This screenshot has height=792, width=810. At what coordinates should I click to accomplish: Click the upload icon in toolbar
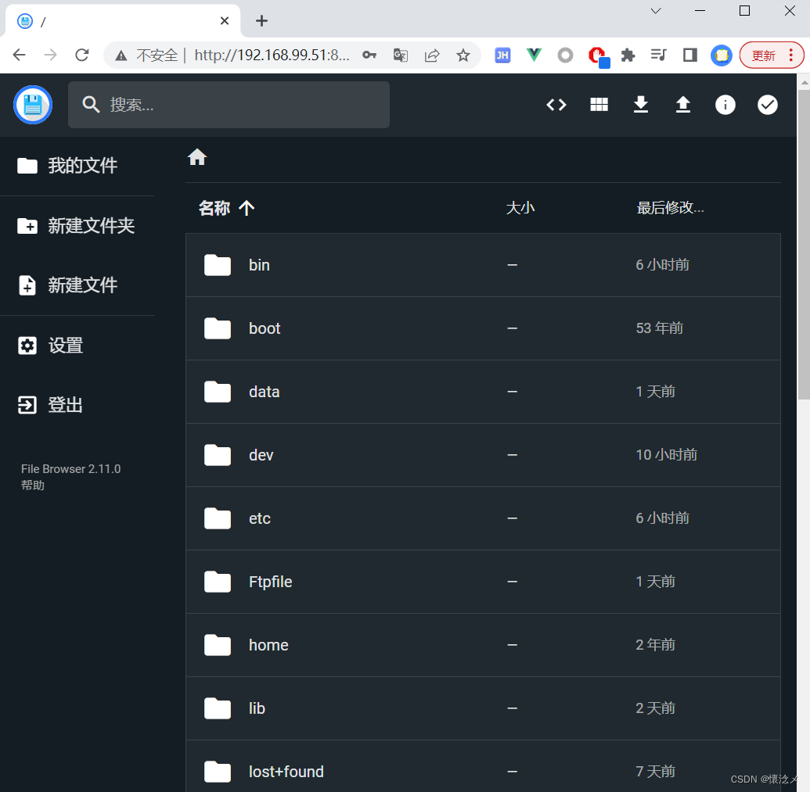[683, 104]
